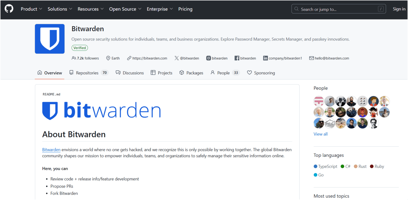Select the Overview tab
Viewport: 408px width, 200px height.
coord(50,73)
